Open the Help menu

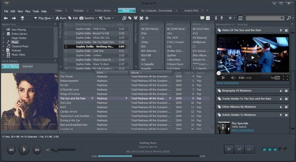click(x=44, y=11)
